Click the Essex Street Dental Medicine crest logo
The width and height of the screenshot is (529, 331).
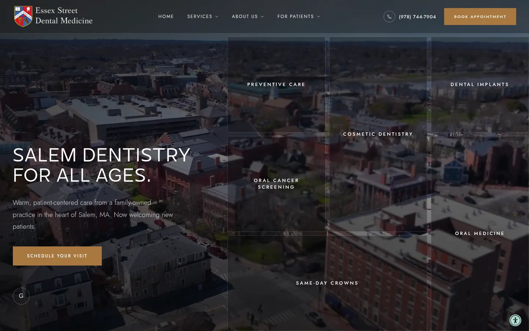pos(23,17)
